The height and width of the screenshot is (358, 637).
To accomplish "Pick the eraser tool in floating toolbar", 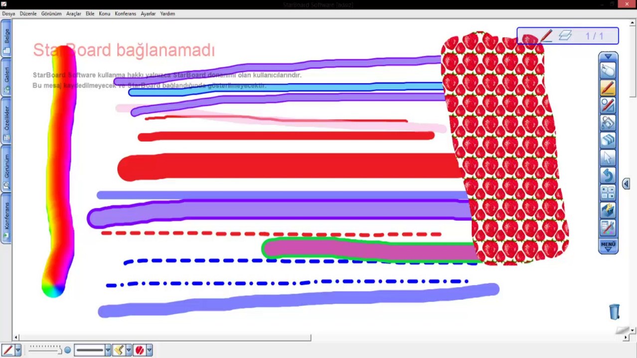I will point(608,140).
